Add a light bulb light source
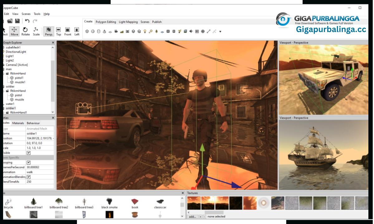The width and height of the screenshot is (374, 224). tap(145, 31)
